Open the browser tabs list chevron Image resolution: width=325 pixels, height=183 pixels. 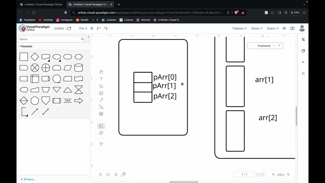pyautogui.click(x=304, y=4)
